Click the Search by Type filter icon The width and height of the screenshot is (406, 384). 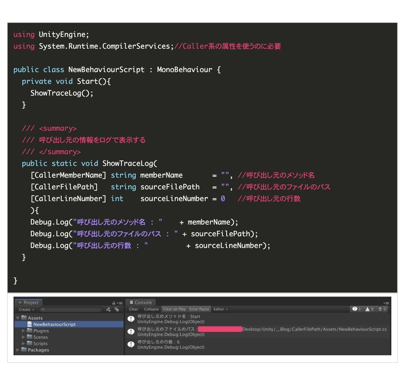tap(108, 309)
